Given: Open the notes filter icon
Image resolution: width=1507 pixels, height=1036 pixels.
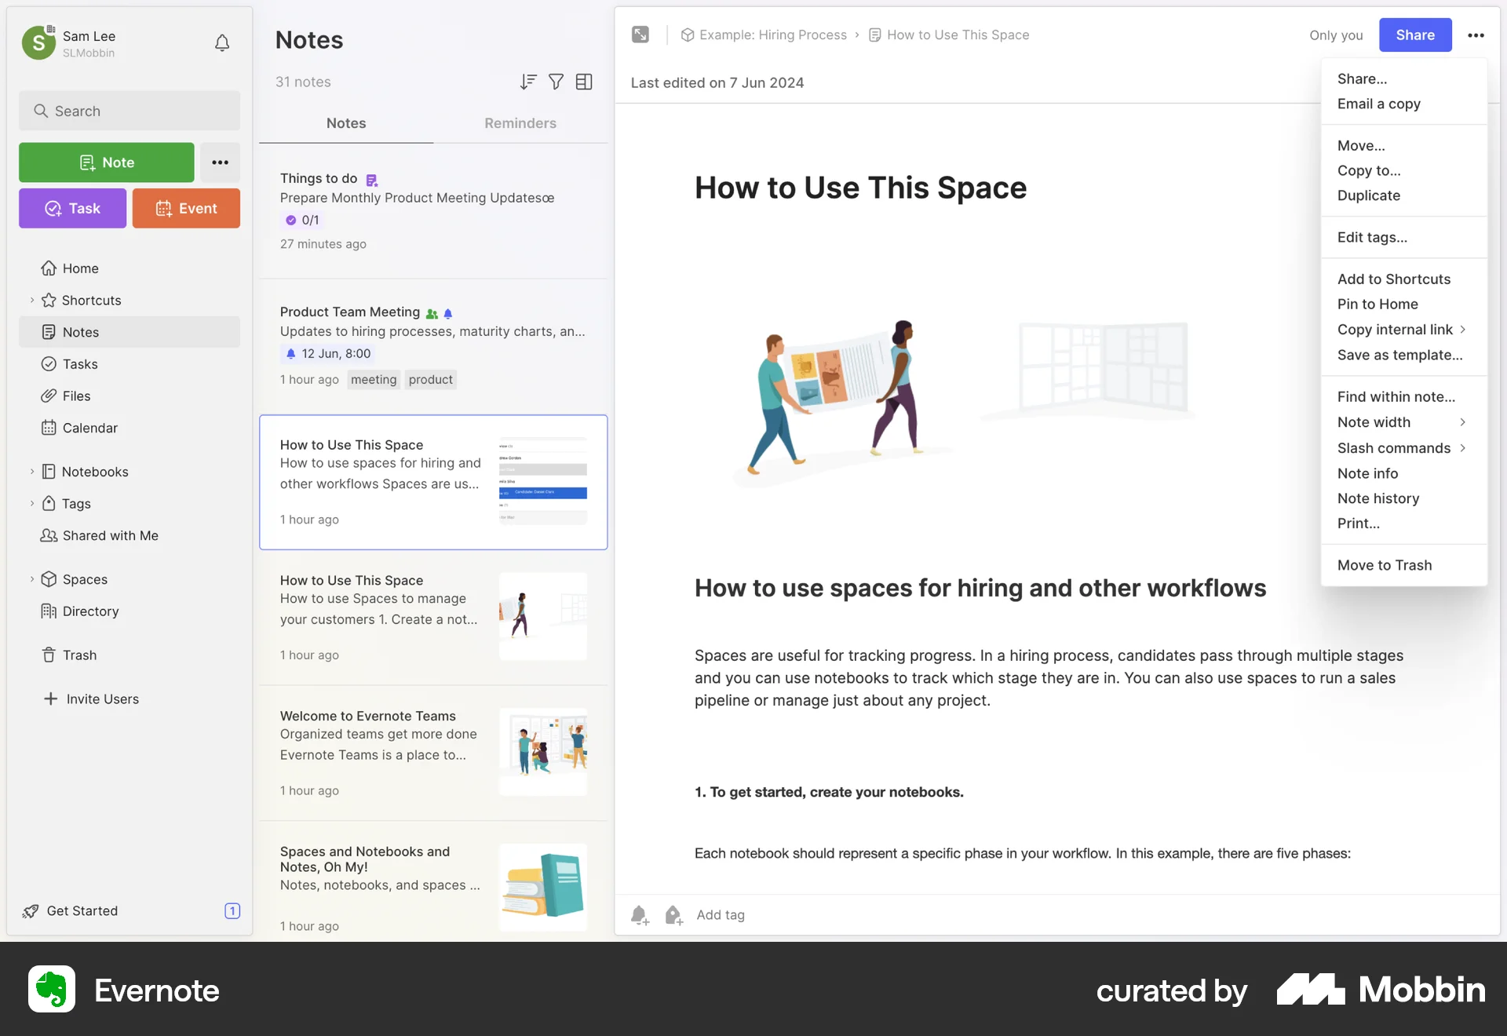Looking at the screenshot, I should pyautogui.click(x=556, y=82).
